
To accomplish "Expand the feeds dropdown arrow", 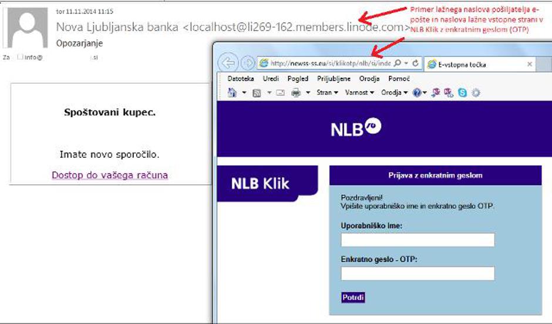I will tap(270, 93).
